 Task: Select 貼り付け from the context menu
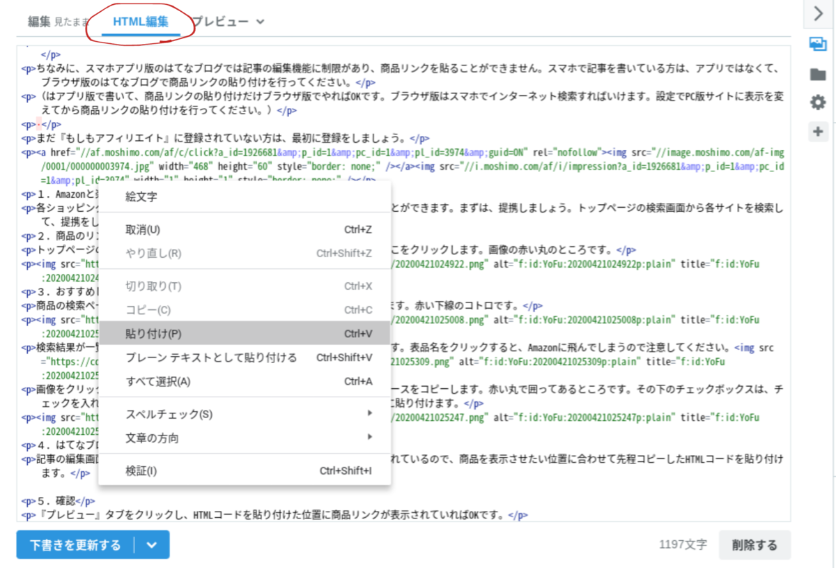pos(153,333)
